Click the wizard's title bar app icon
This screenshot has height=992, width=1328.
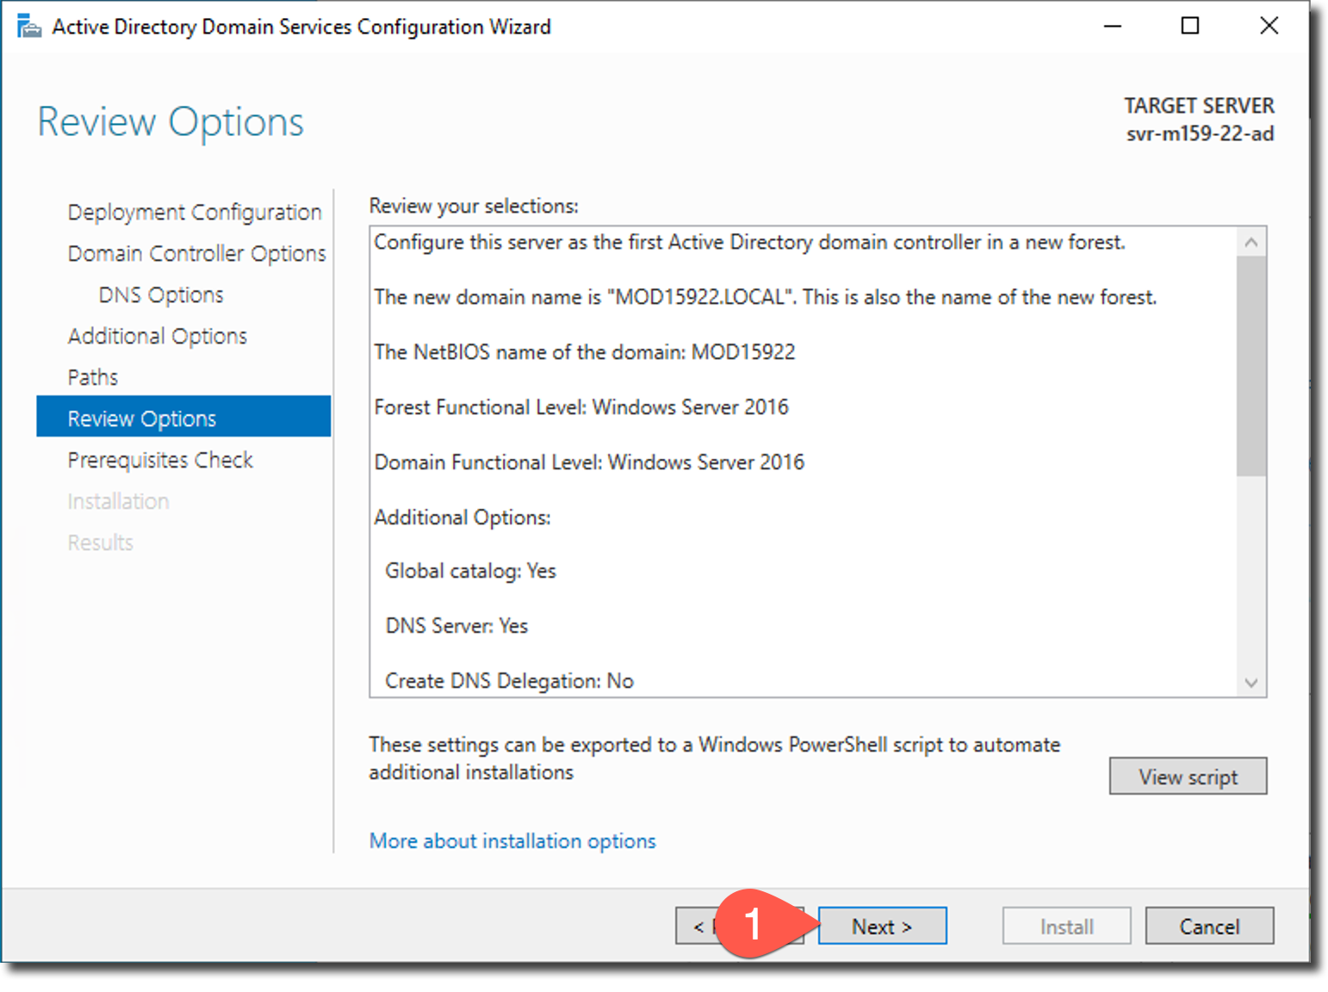pos(28,27)
